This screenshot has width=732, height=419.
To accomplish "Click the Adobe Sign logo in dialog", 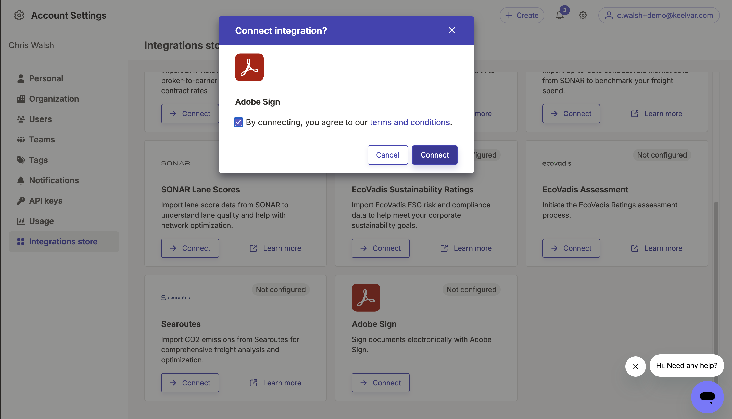I will [x=249, y=67].
